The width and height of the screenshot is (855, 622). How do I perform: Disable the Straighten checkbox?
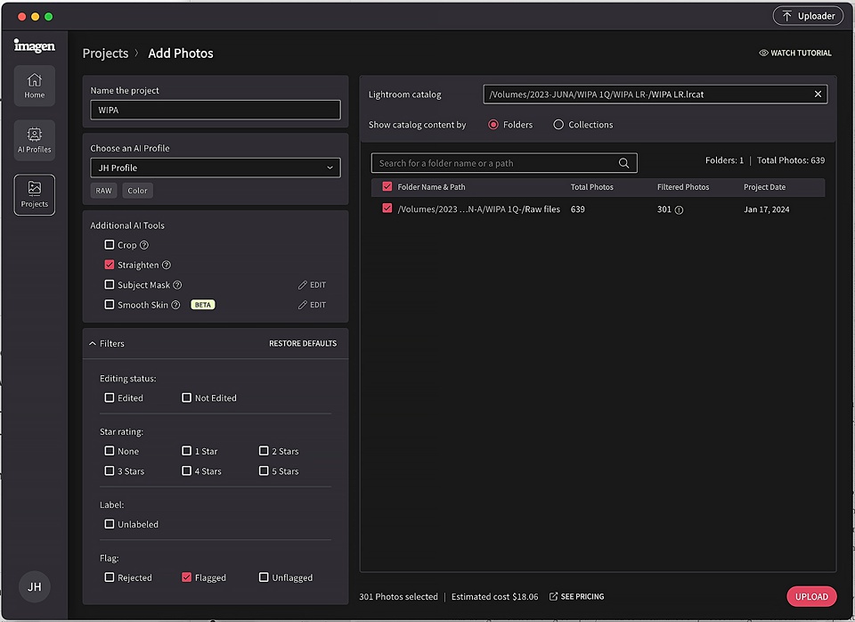109,265
